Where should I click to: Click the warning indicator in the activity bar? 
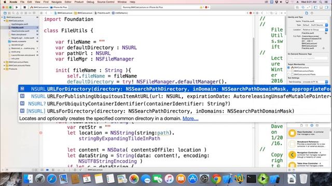(x=201, y=7)
